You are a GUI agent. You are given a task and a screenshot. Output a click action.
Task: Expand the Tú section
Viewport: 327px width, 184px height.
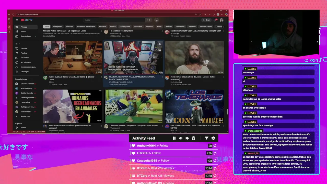(x=17, y=44)
